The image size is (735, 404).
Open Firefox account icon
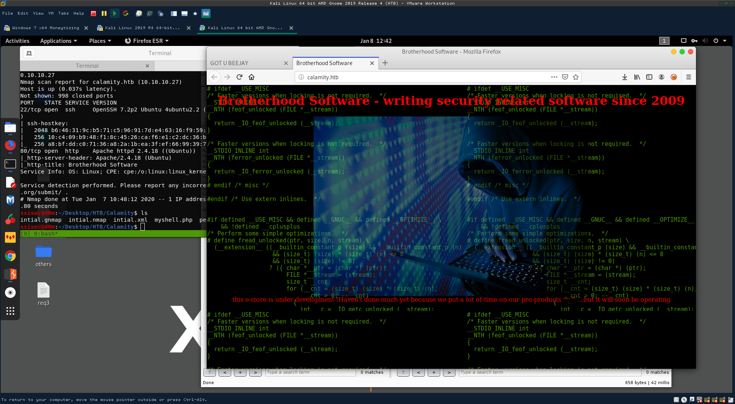pyautogui.click(x=661, y=77)
